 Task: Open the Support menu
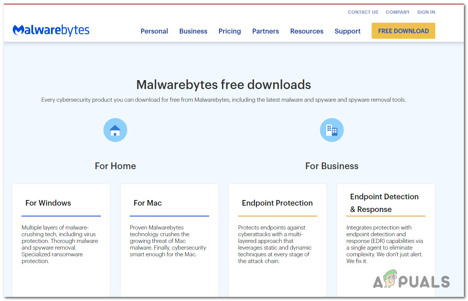(347, 31)
